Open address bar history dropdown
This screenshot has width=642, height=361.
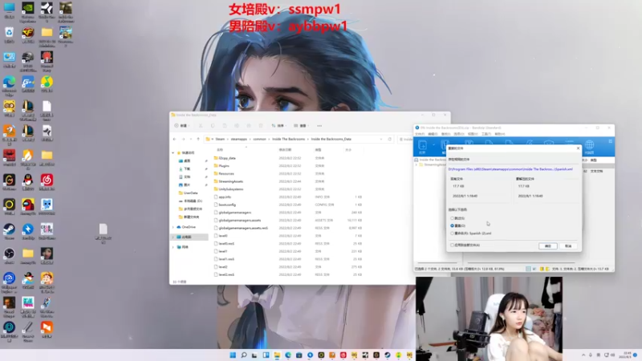(x=380, y=139)
